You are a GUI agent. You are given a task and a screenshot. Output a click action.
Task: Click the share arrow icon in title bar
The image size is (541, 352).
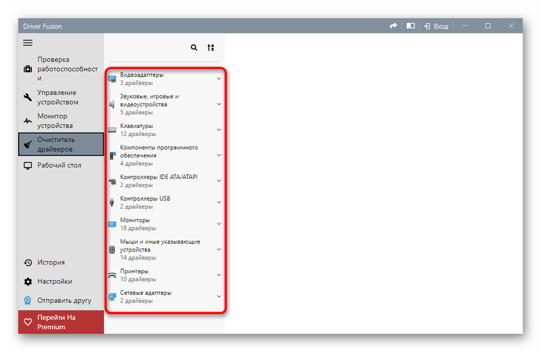click(x=394, y=26)
